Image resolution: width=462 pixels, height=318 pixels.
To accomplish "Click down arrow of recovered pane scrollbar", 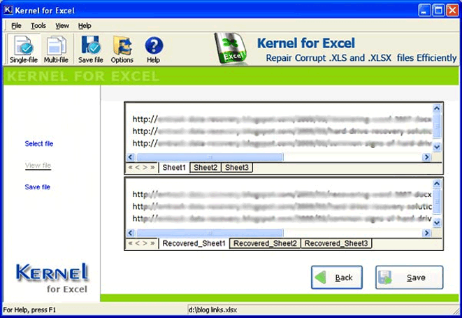I will 437,222.
